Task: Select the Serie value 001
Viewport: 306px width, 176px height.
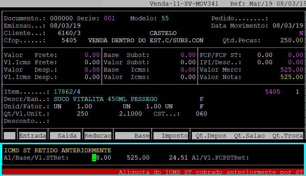Action: [x=109, y=18]
